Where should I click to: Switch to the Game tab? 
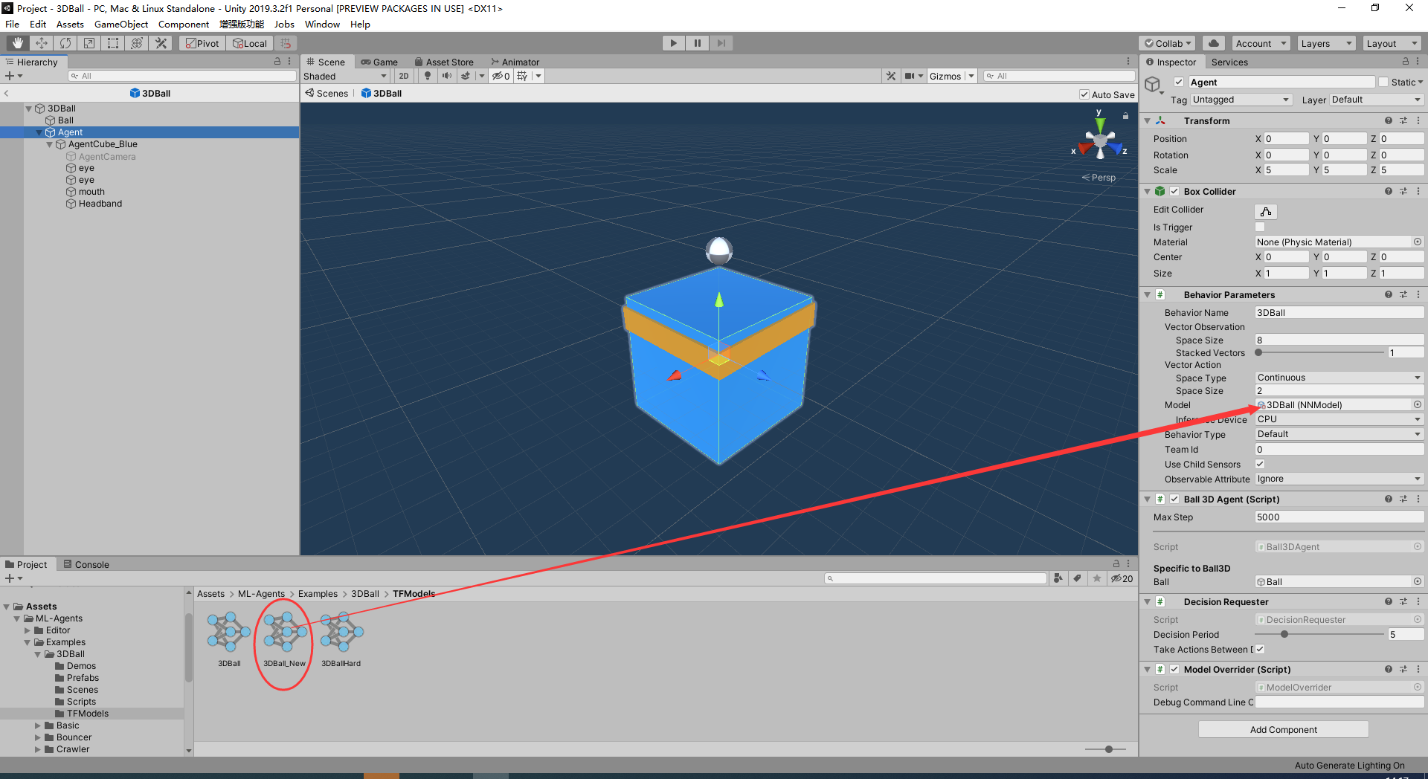[x=380, y=62]
